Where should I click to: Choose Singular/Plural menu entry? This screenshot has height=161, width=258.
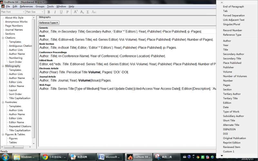coord(232,24)
